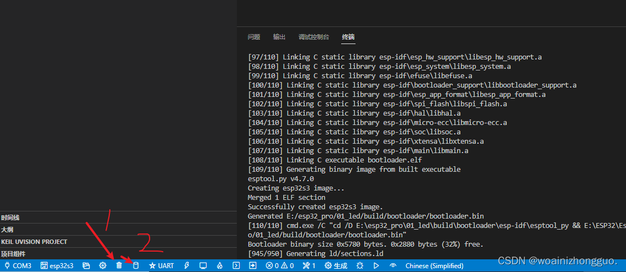Open the ESP-IDF terminal icon

click(236, 265)
